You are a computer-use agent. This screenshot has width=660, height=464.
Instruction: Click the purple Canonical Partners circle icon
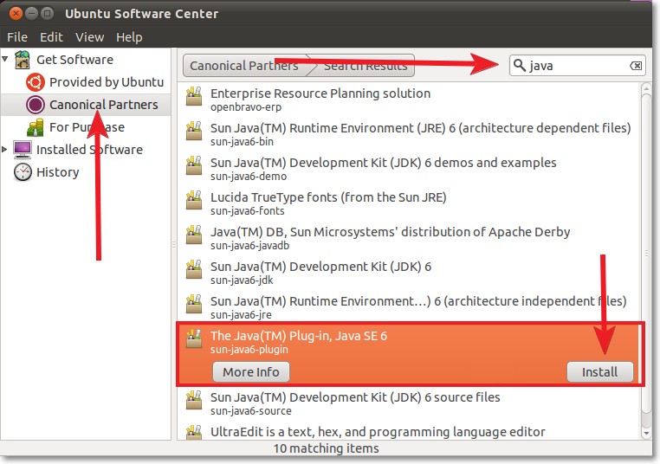[x=35, y=105]
